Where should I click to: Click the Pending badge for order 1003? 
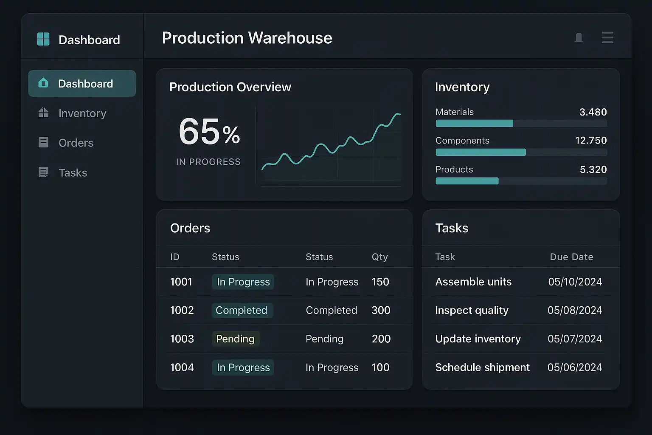(235, 339)
